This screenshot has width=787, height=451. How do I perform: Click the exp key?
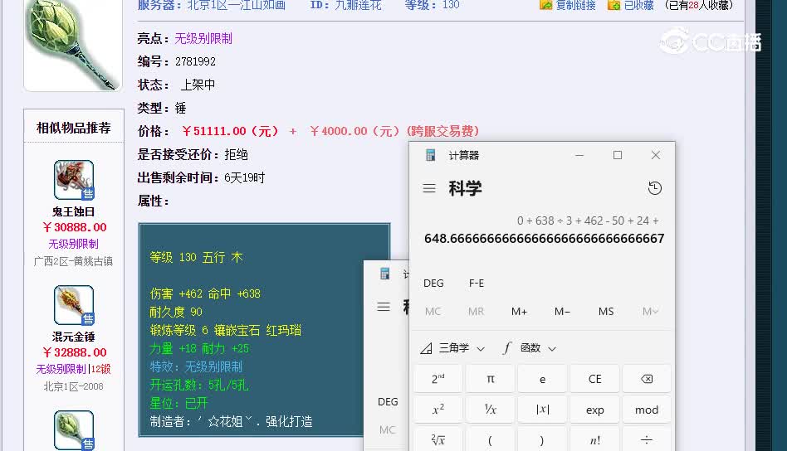594,410
